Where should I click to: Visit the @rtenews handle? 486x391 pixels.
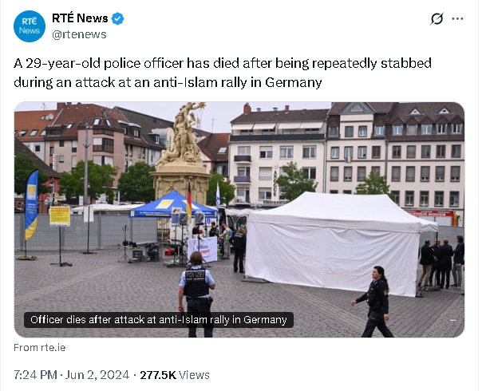tap(79, 34)
